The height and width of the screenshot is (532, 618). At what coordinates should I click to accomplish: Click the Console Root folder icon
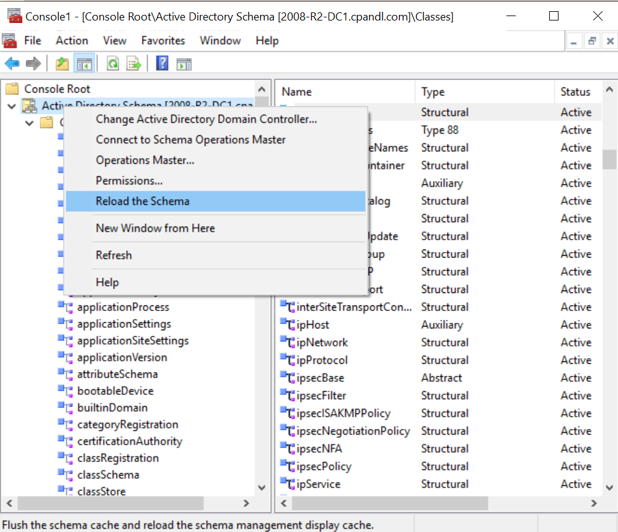pyautogui.click(x=12, y=88)
